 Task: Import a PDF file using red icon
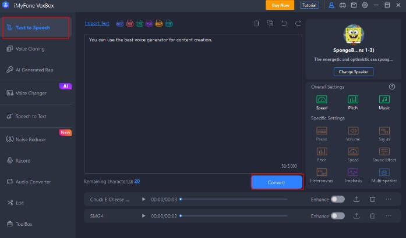click(130, 23)
